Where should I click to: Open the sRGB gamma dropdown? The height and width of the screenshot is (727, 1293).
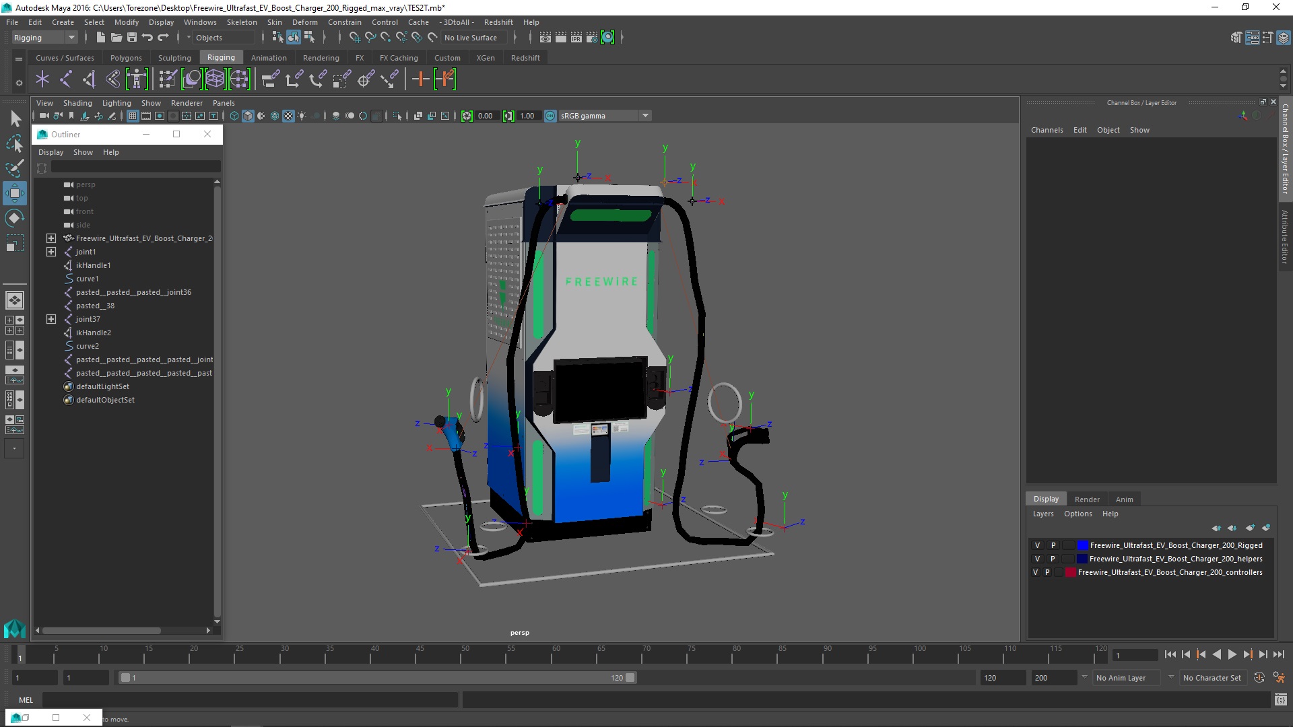pyautogui.click(x=605, y=116)
